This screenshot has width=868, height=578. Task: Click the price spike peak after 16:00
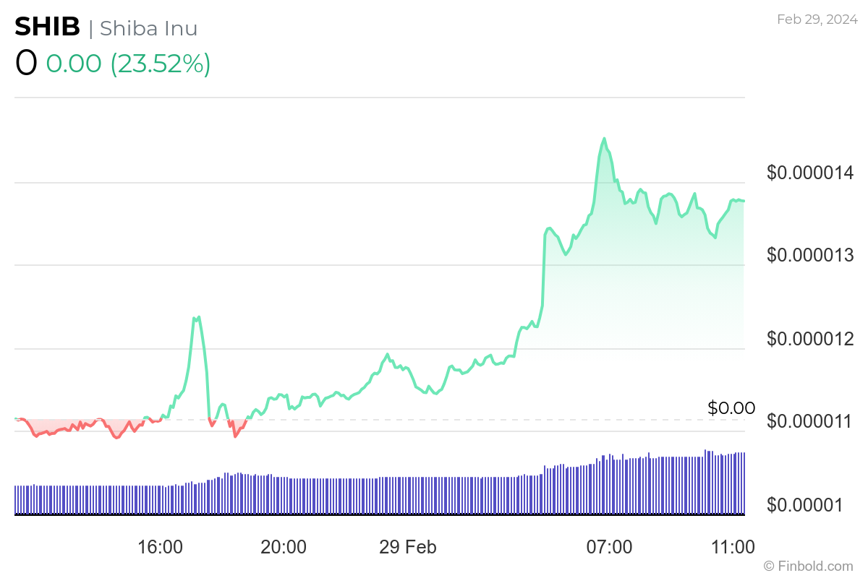tap(197, 317)
